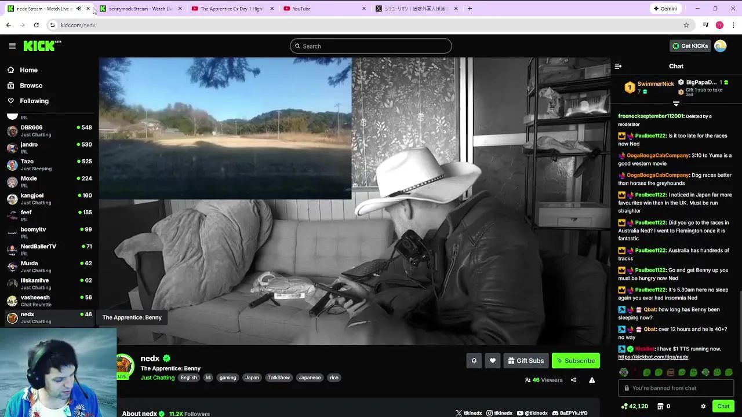This screenshot has width=742, height=417.
Task: Select Moxie channel in sidebar
Action: pyautogui.click(x=49, y=182)
